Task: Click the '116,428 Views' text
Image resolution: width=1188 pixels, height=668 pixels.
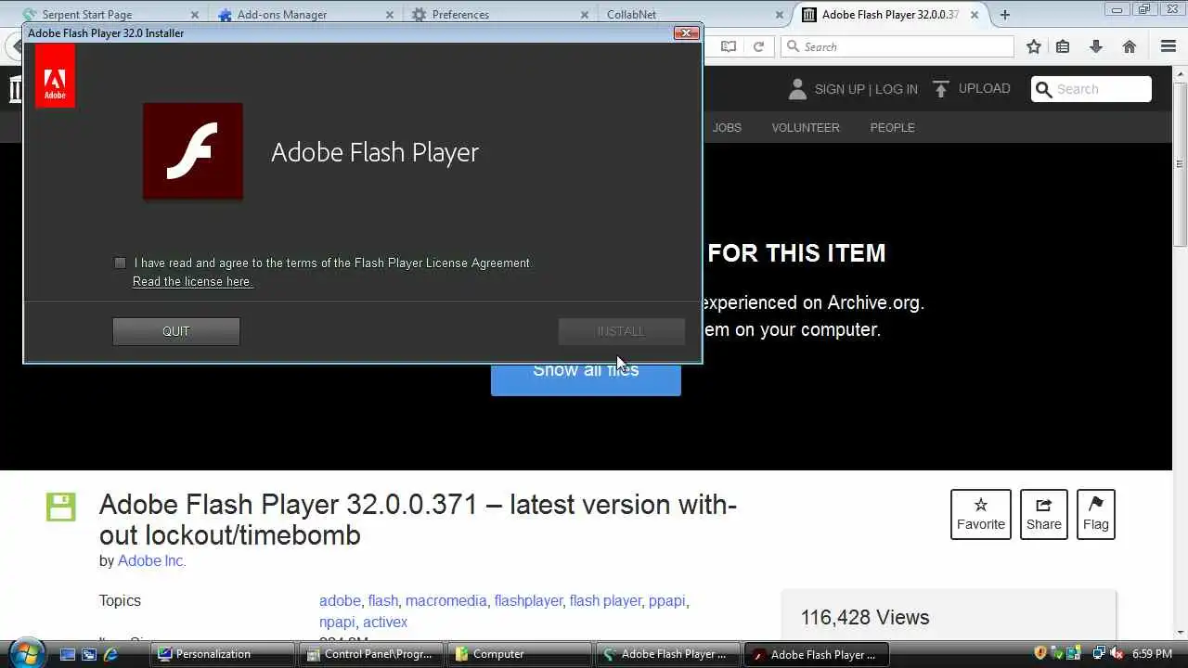Action: pyautogui.click(x=865, y=618)
